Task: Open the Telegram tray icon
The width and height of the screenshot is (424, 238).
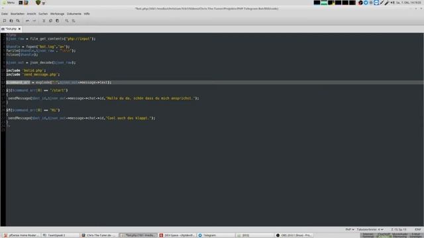Action: (x=366, y=3)
